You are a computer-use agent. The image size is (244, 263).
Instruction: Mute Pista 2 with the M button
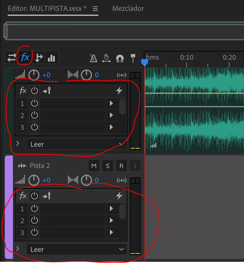point(94,166)
